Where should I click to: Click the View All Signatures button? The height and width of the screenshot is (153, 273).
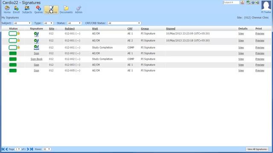tap(257, 149)
